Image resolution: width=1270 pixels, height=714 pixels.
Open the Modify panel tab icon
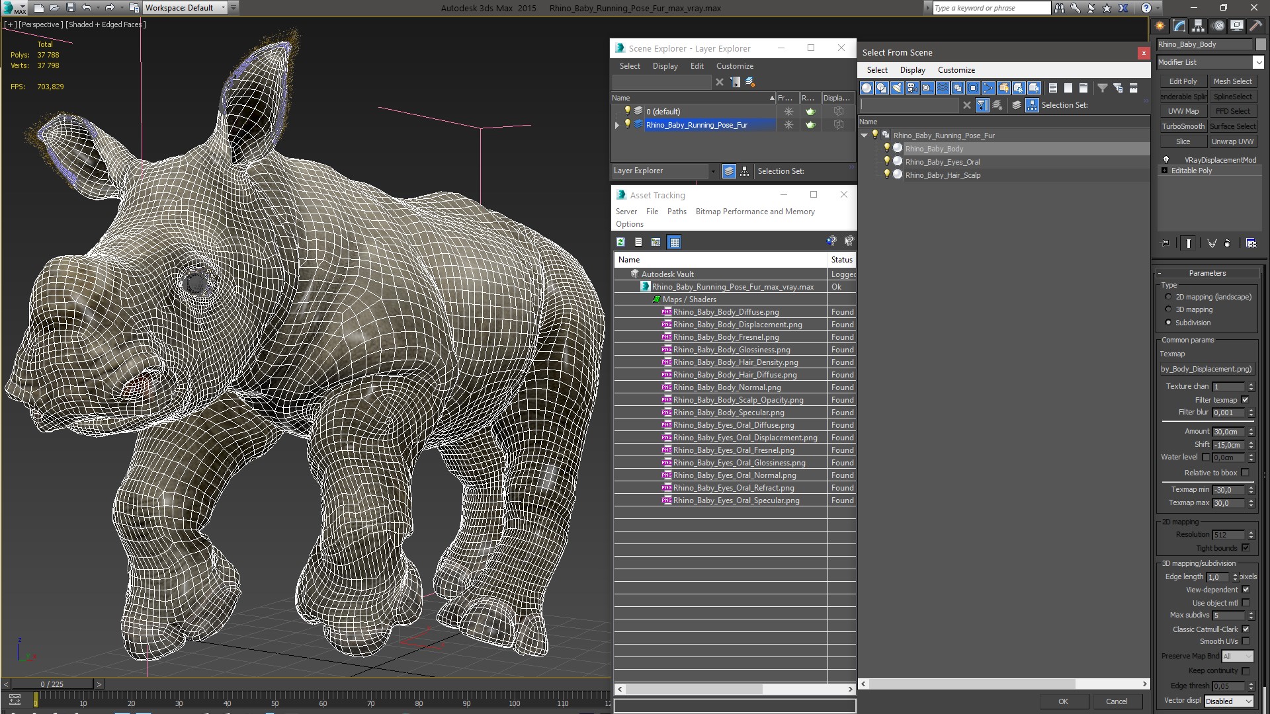click(x=1179, y=26)
